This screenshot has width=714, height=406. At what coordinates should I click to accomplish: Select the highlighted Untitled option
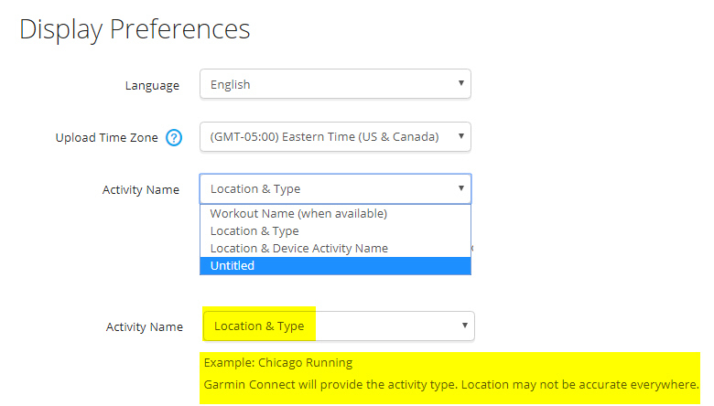coord(233,266)
